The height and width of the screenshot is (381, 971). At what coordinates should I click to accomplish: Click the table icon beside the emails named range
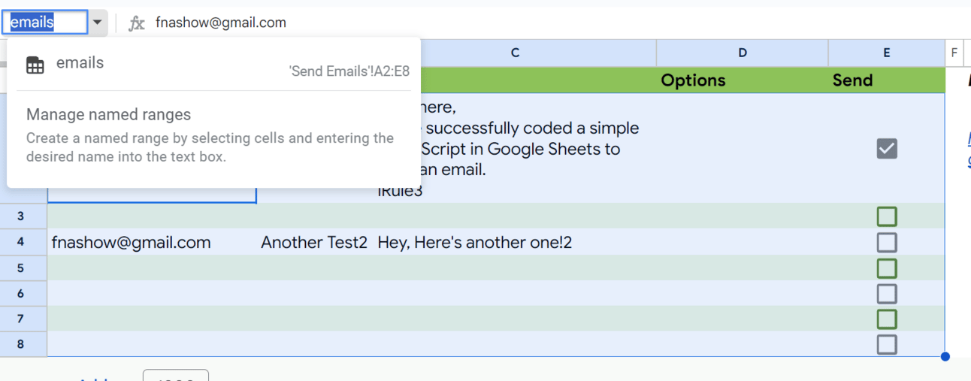click(x=35, y=65)
